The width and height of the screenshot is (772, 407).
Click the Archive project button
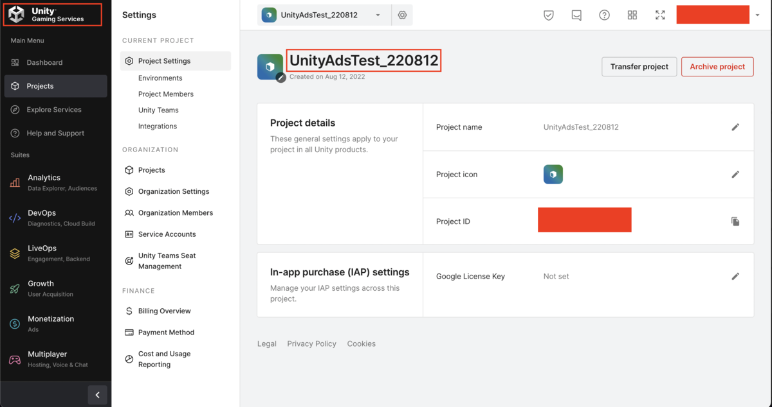(717, 67)
